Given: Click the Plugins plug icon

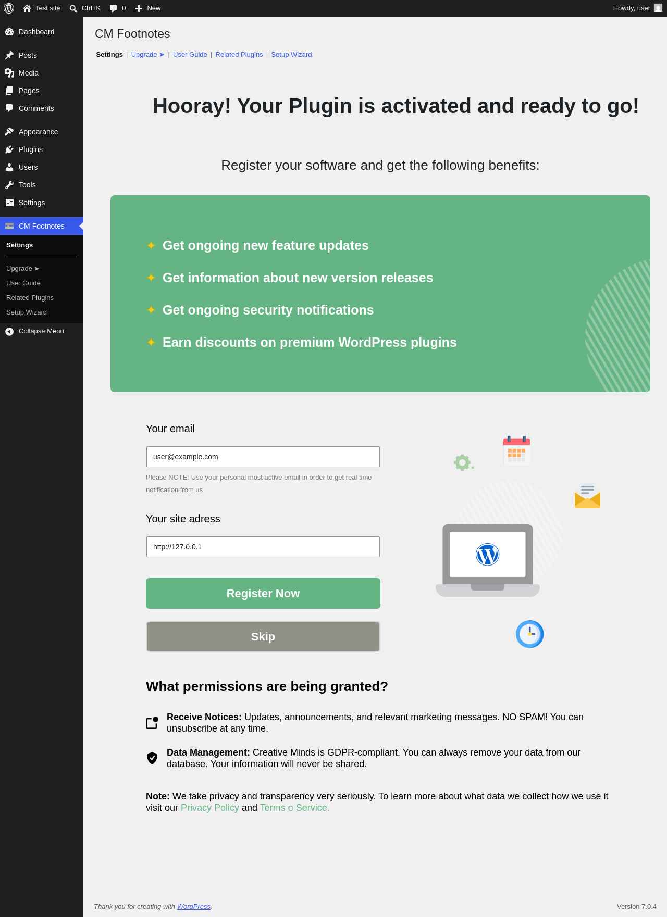Looking at the screenshot, I should [x=9, y=149].
